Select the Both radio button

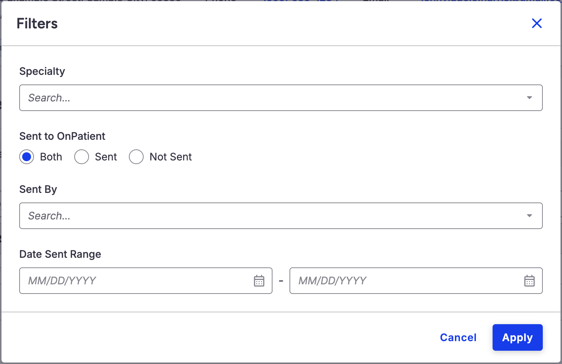(27, 157)
